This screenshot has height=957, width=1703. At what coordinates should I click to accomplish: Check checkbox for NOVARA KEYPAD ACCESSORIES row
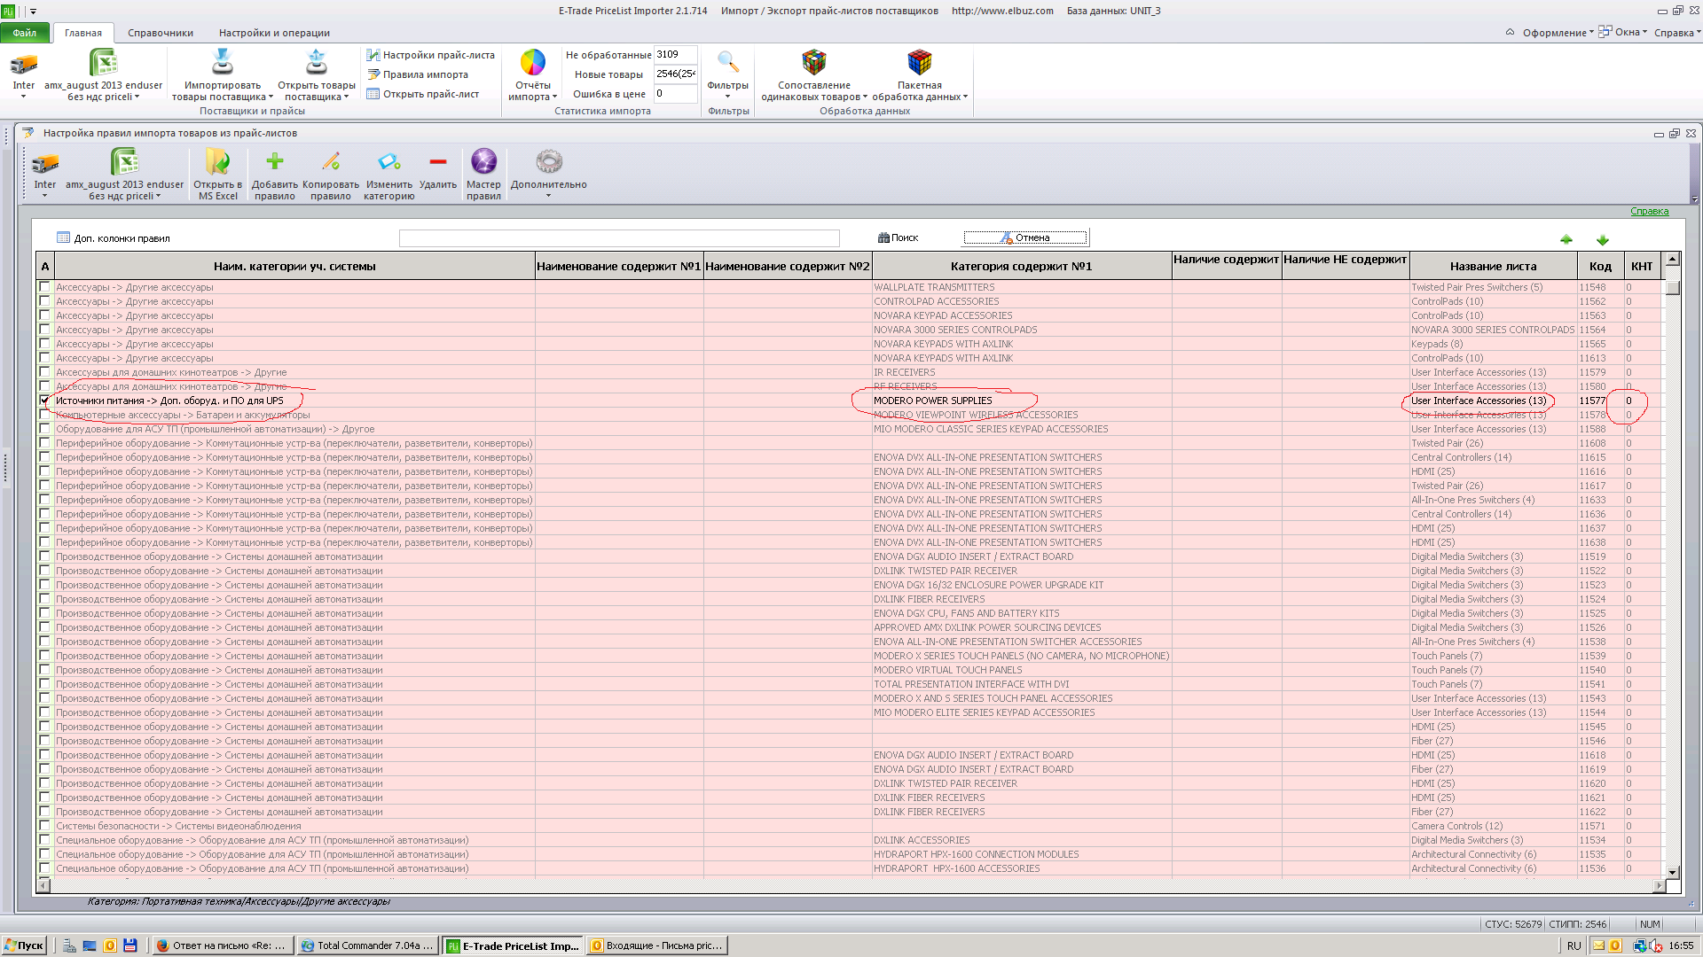[44, 315]
